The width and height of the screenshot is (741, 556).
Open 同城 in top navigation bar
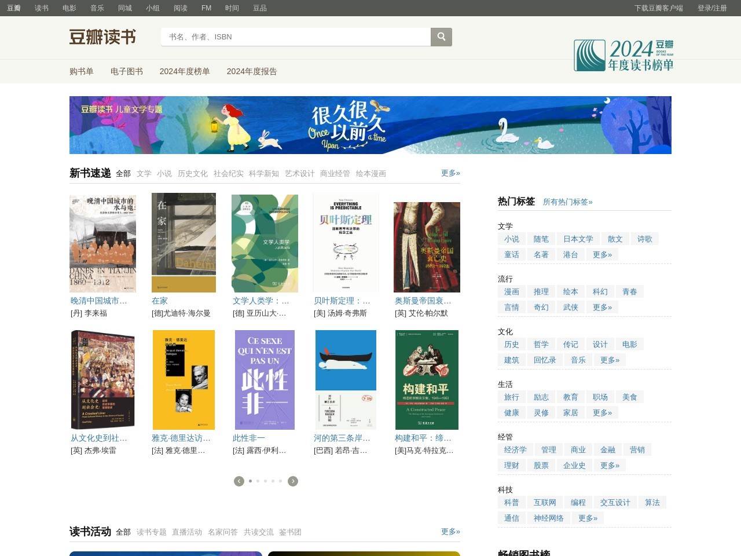click(x=125, y=8)
